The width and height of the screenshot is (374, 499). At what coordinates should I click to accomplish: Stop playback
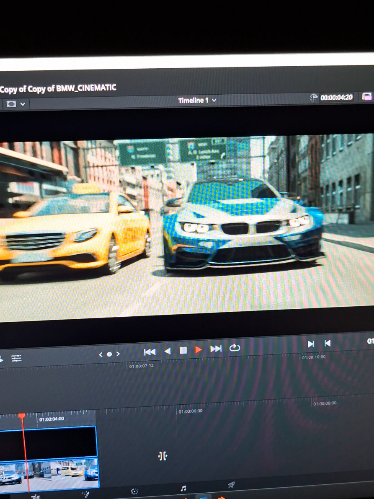tap(183, 350)
